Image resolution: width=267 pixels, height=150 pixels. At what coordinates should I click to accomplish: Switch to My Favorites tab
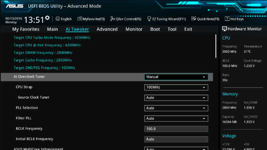pyautogui.click(x=26, y=29)
